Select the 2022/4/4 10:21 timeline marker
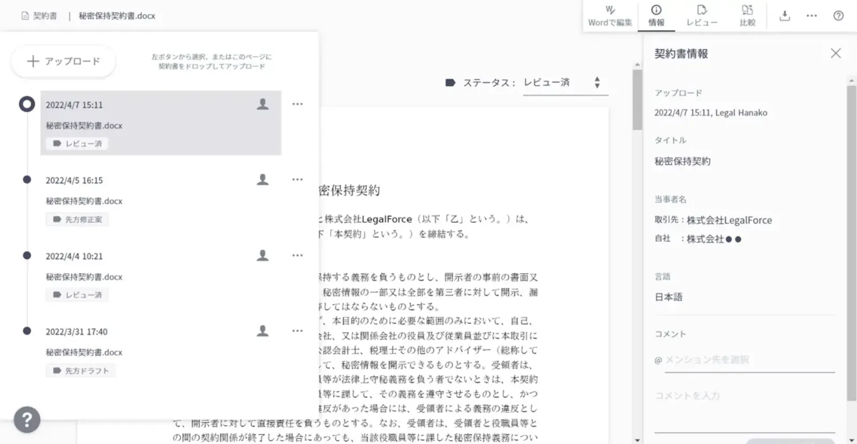 (27, 256)
